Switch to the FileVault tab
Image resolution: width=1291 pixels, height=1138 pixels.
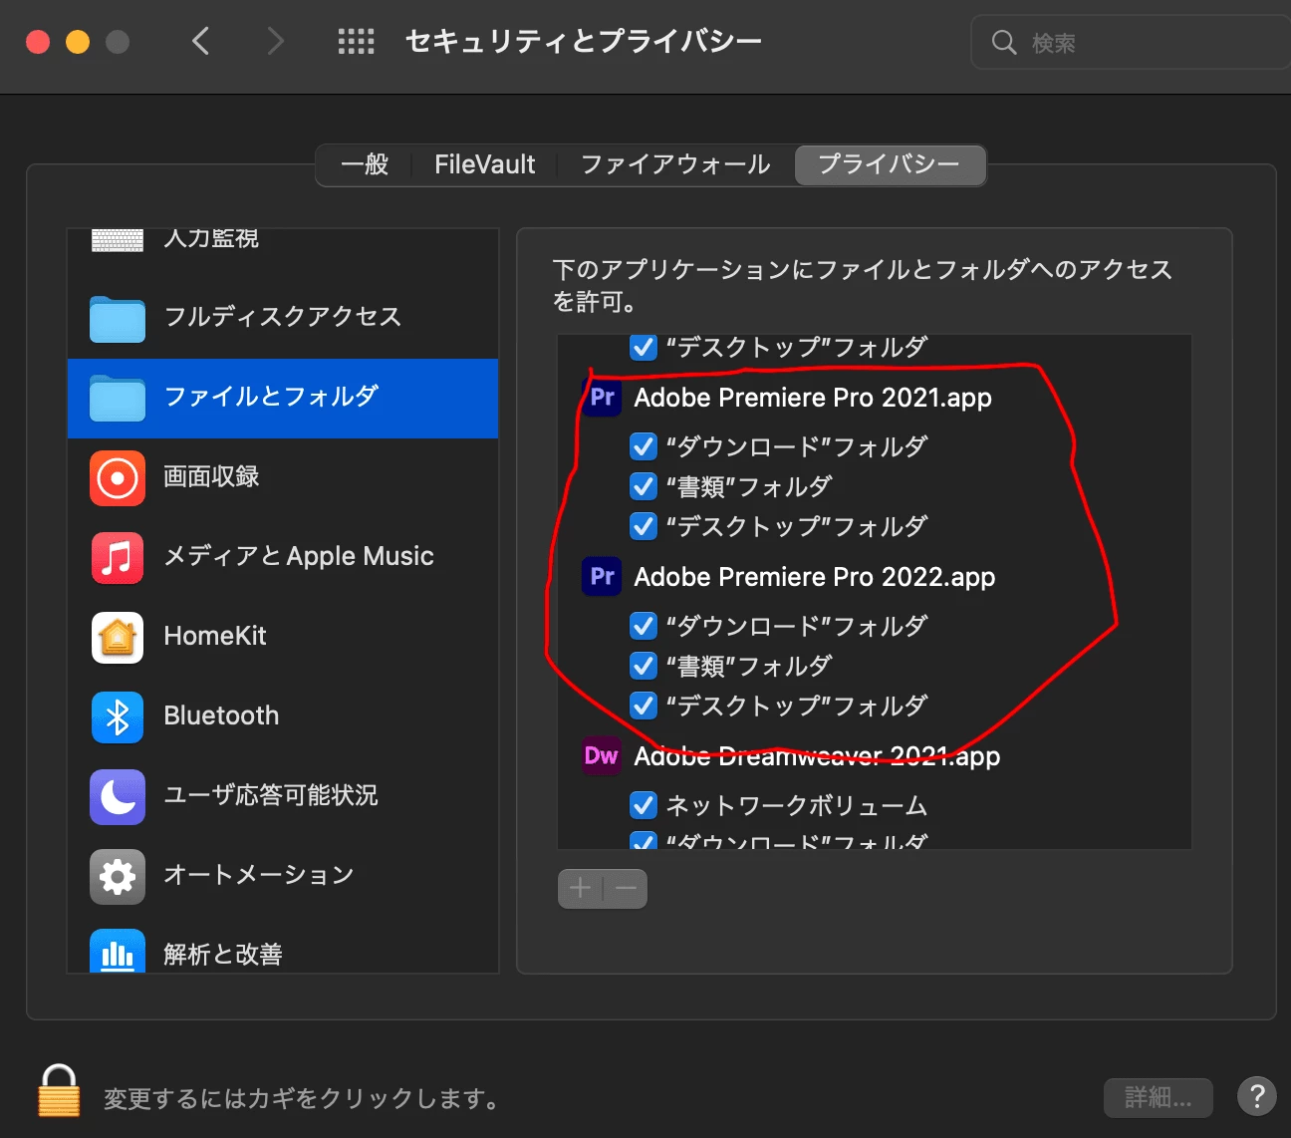tap(484, 164)
